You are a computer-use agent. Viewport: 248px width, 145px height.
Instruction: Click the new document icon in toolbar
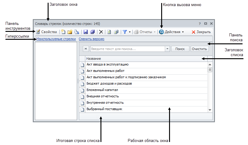click(x=63, y=32)
